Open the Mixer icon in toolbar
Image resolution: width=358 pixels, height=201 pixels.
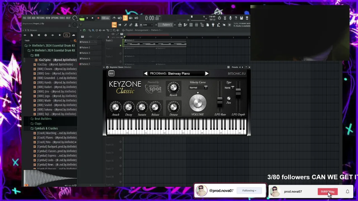click(196, 25)
